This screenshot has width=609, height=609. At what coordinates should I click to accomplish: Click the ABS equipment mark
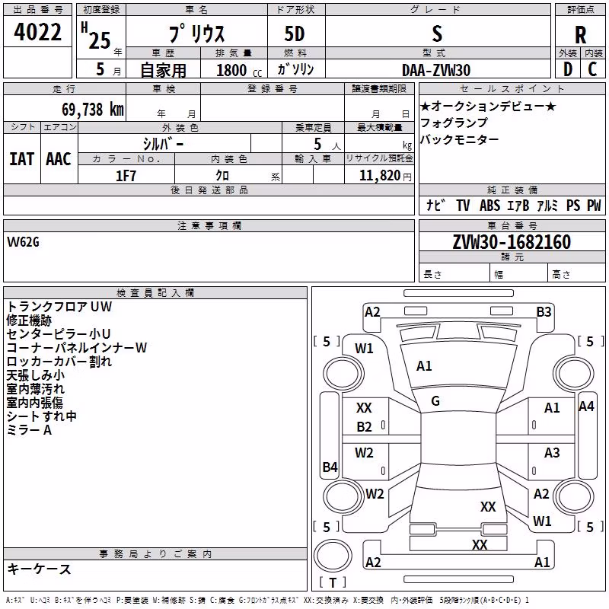point(489,205)
